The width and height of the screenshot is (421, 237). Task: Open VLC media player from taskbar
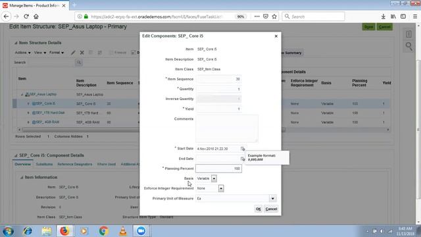[x=123, y=231]
